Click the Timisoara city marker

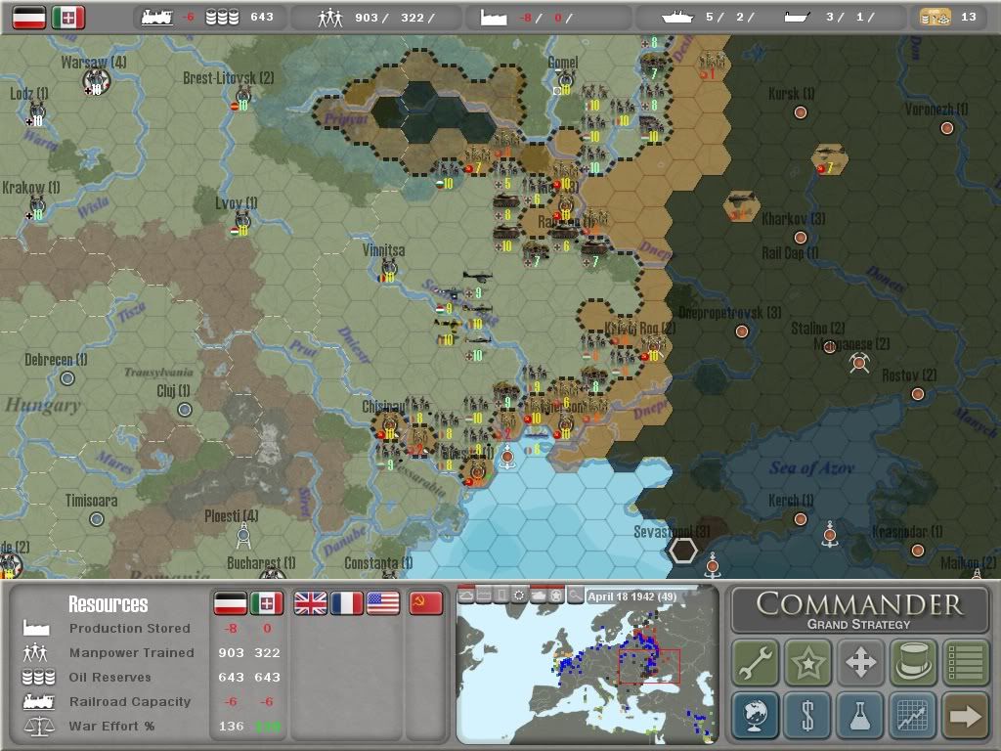[97, 519]
